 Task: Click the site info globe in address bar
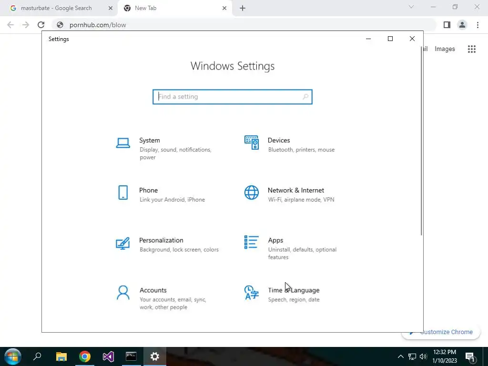(x=60, y=25)
